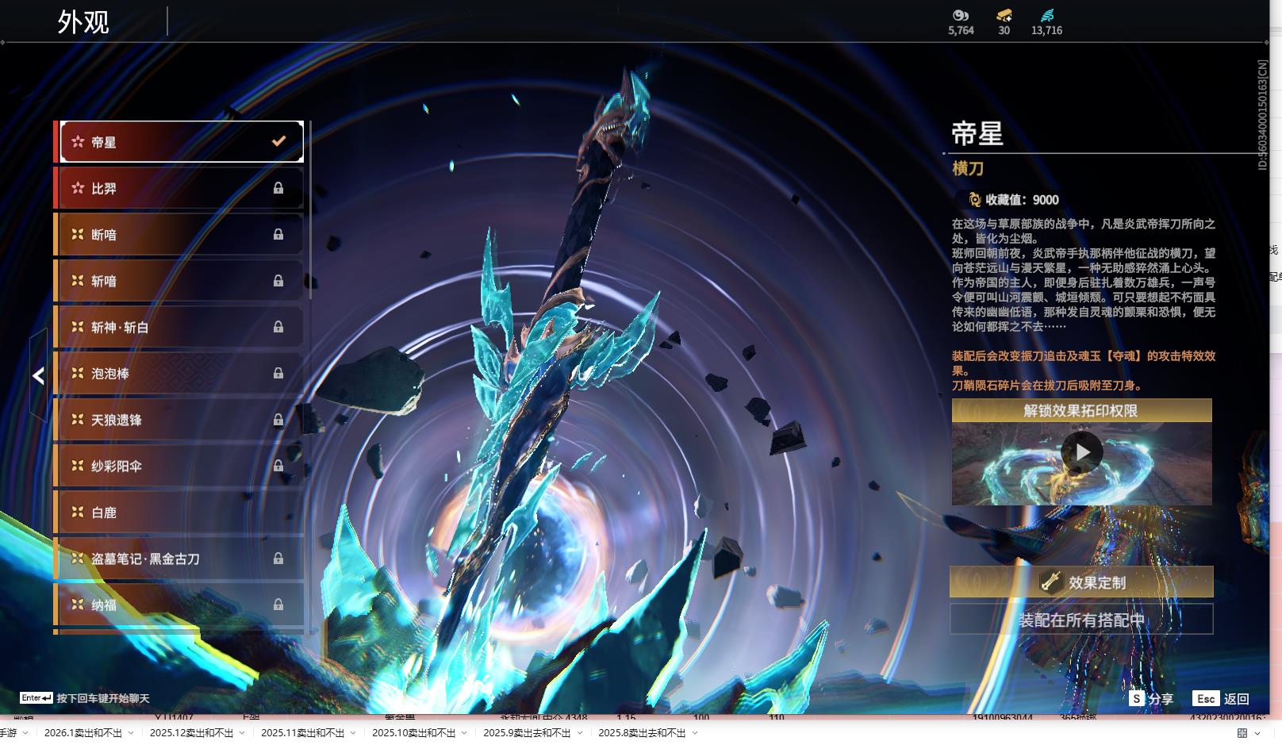This screenshot has width=1282, height=745.
Task: Click 装配在所有搭配中 equip button
Action: (1081, 620)
